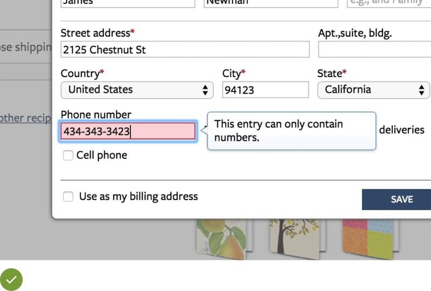Check Use as my billing address

click(68, 197)
